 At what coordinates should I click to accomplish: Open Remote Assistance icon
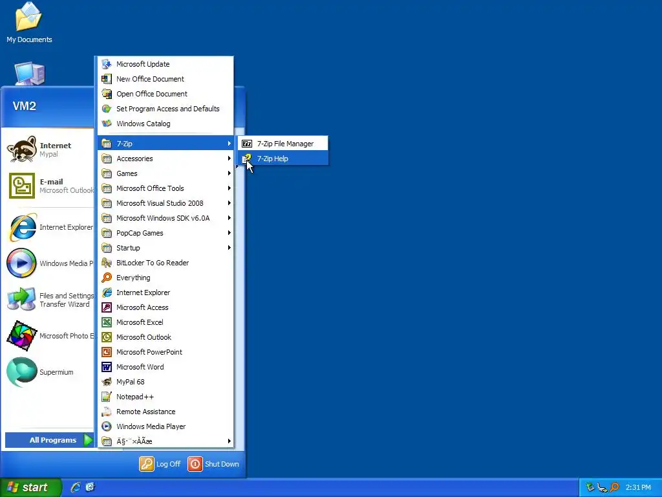(107, 412)
